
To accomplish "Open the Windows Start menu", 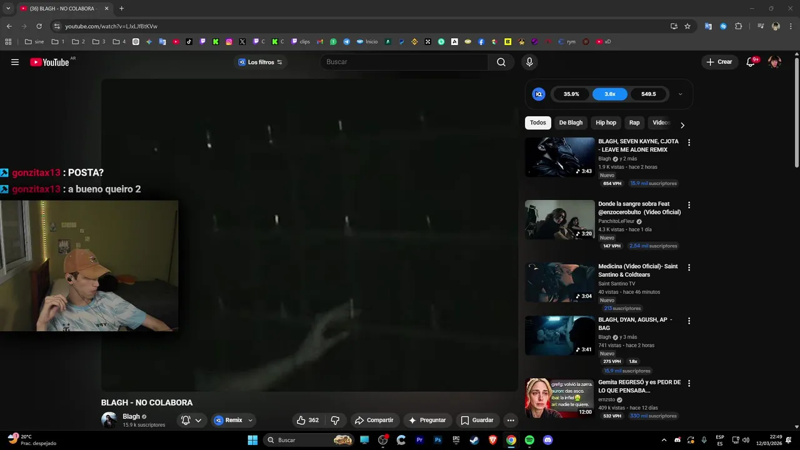I will click(252, 440).
